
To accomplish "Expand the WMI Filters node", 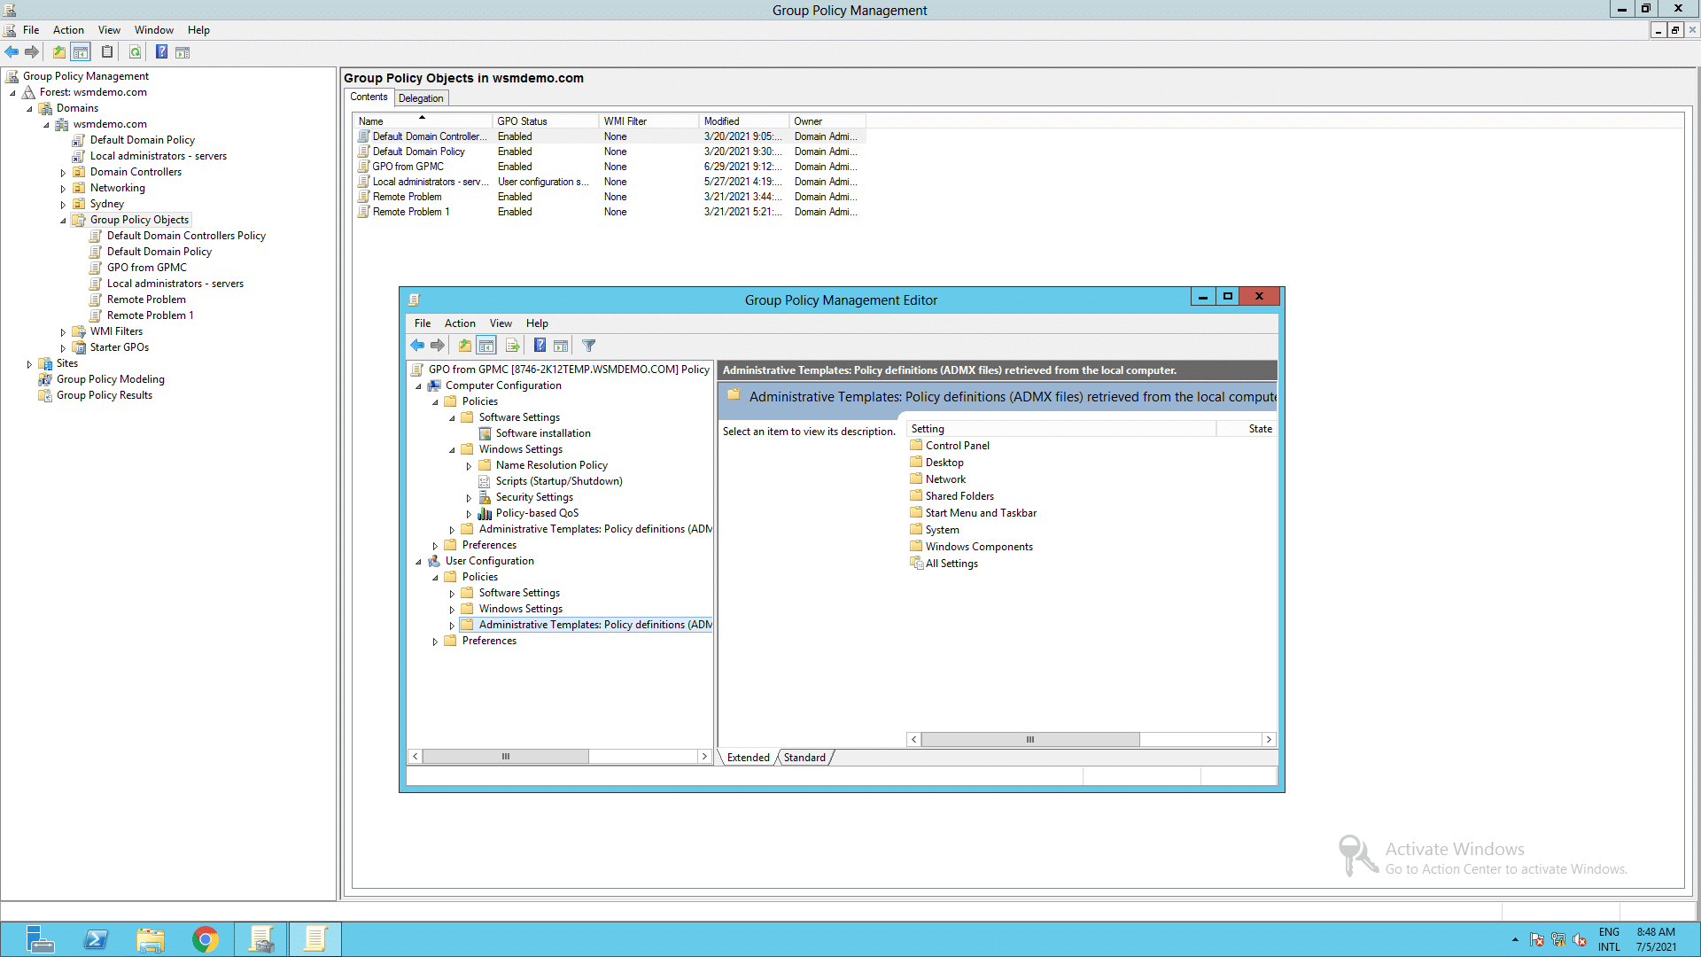I will coord(63,332).
